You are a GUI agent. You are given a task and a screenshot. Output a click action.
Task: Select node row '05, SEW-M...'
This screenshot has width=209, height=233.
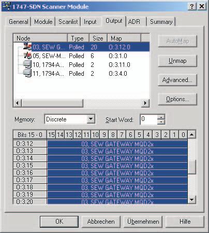(x=81, y=56)
